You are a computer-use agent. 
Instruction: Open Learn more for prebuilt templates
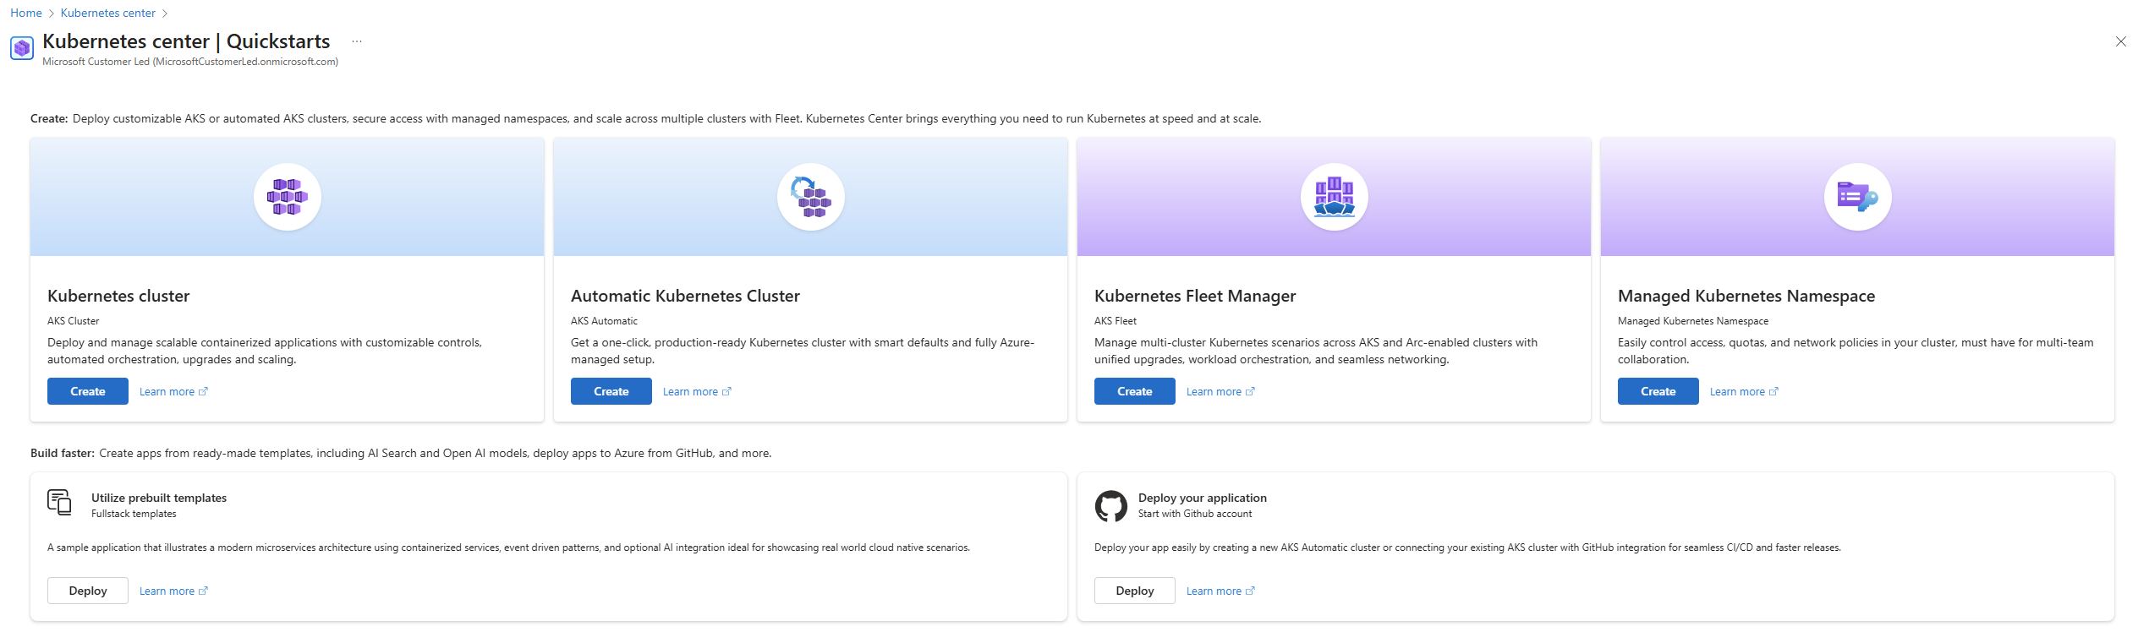click(173, 591)
